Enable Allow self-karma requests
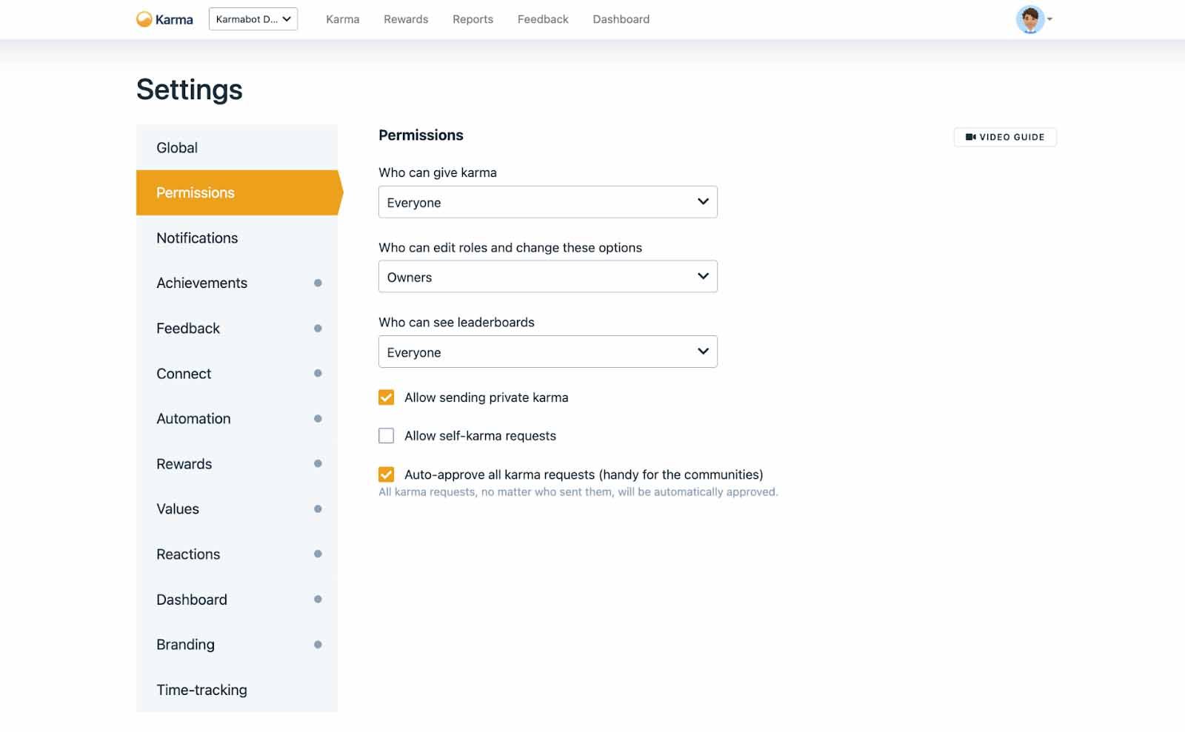This screenshot has height=732, width=1185. pyautogui.click(x=386, y=436)
